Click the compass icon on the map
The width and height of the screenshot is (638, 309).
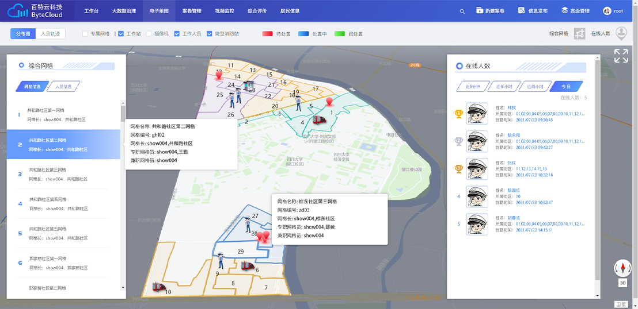[x=622, y=268]
